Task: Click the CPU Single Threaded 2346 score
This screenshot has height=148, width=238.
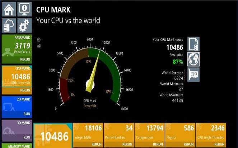Action: pos(218,128)
